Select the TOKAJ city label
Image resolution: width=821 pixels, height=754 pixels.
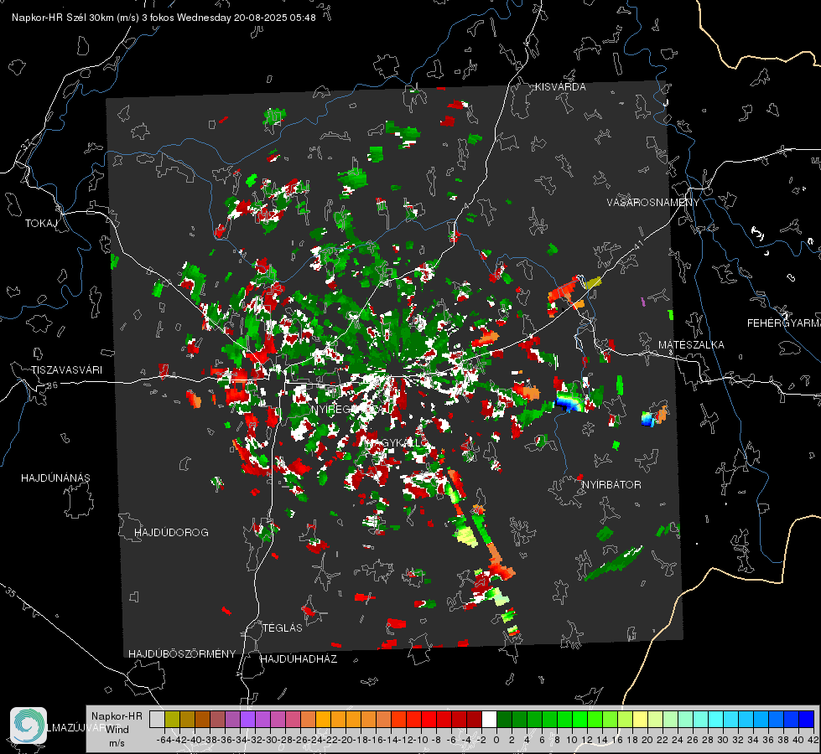[x=41, y=224]
